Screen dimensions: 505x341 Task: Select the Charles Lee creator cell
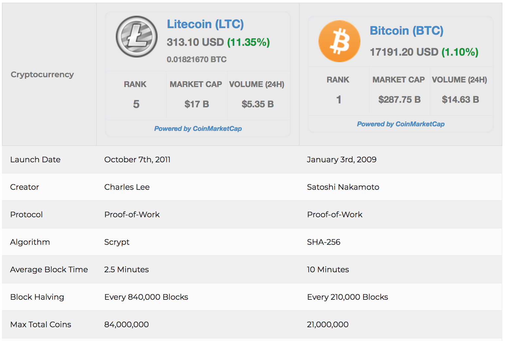127,187
